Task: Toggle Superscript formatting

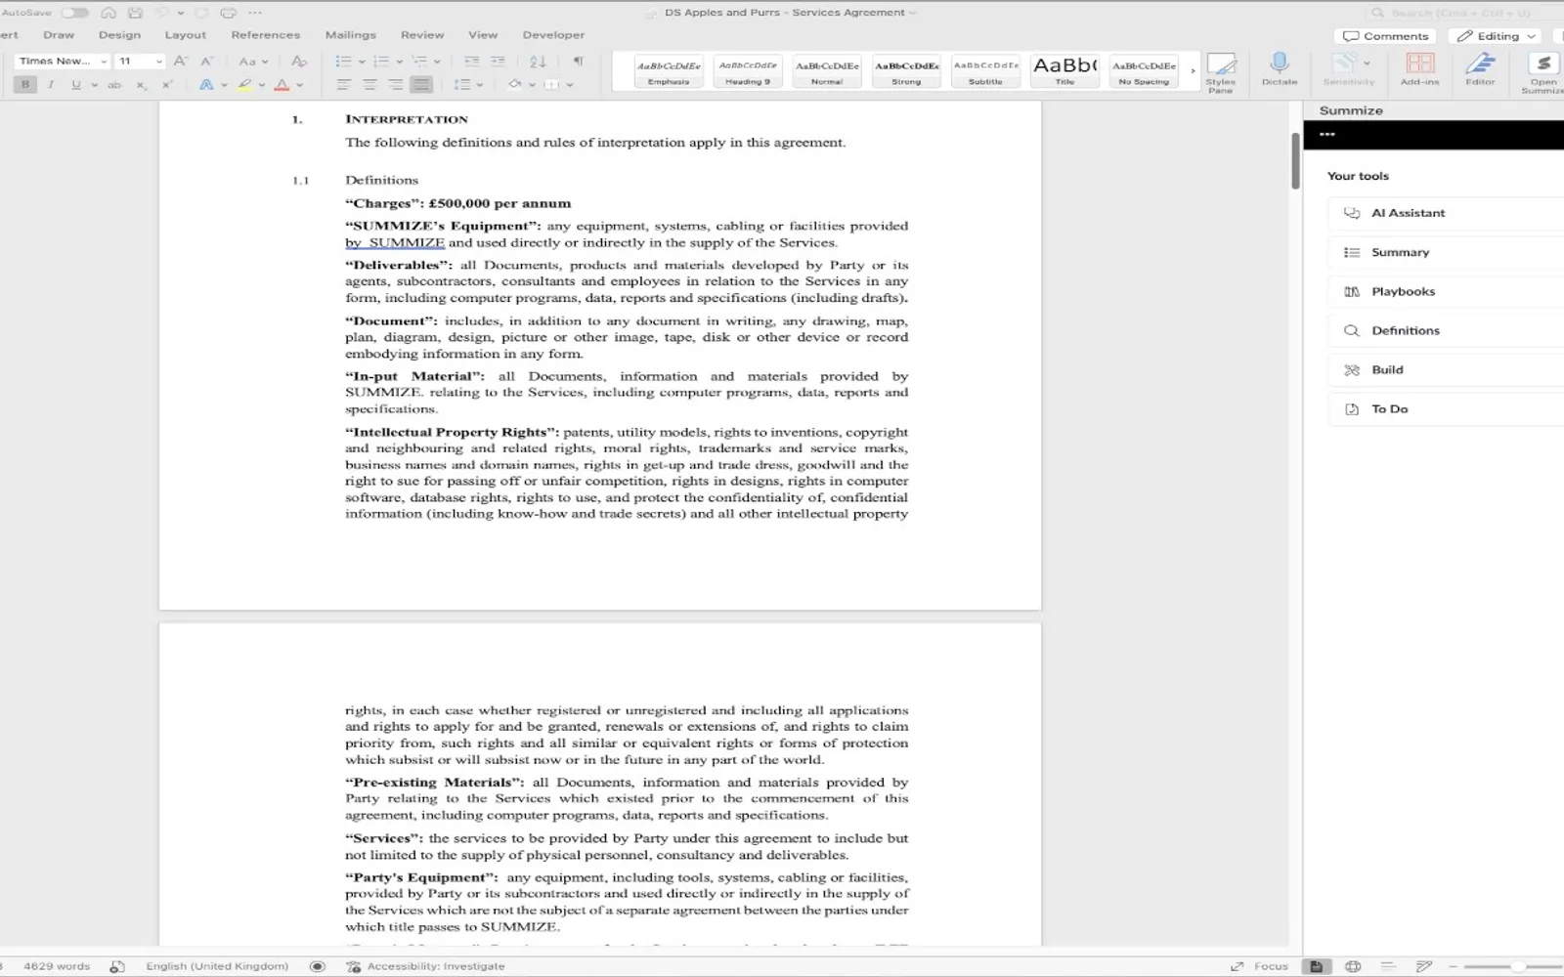Action: [x=167, y=85]
